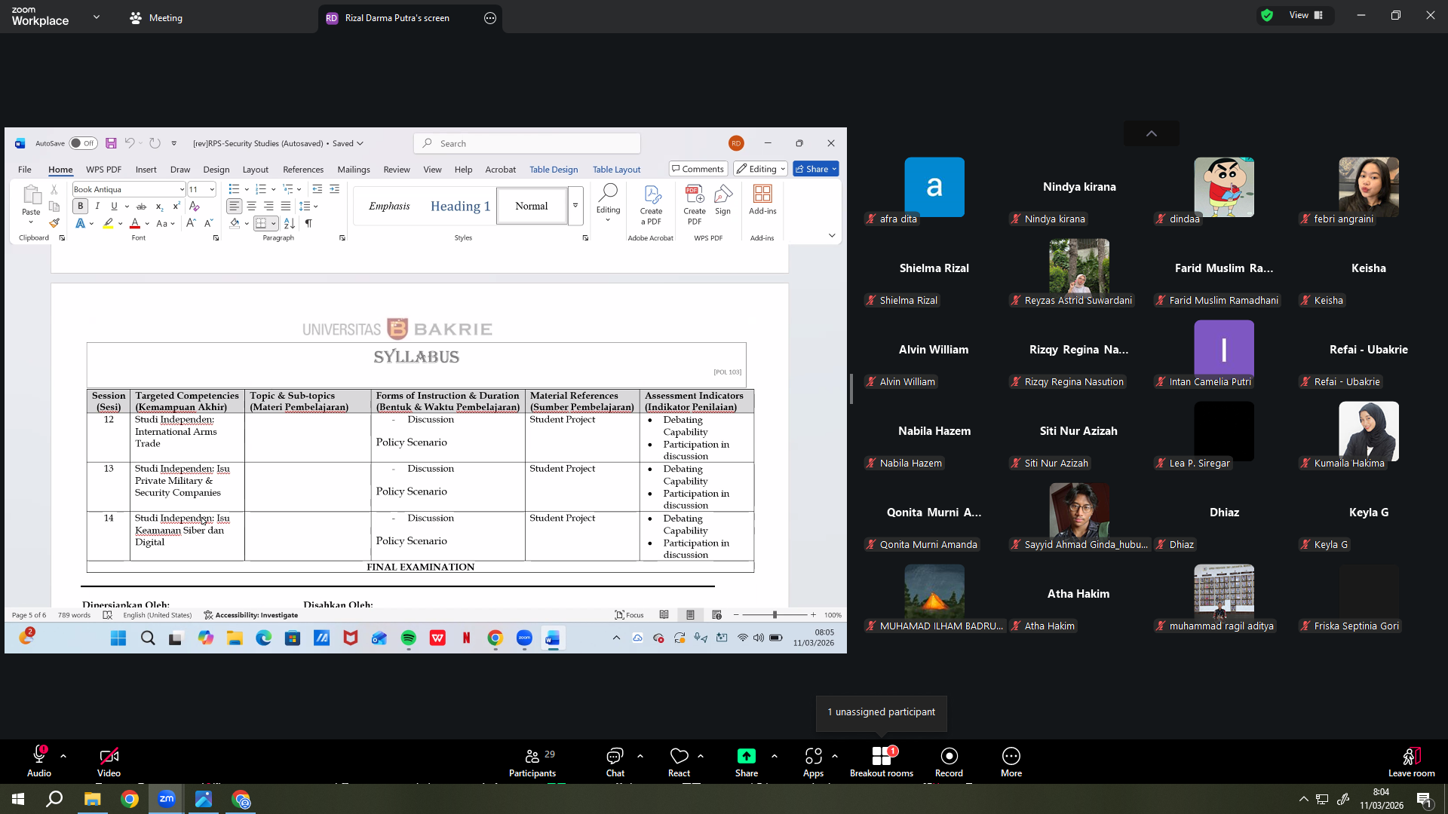This screenshot has width=1448, height=814.
Task: Toggle Zoom video on or off
Action: 109,761
